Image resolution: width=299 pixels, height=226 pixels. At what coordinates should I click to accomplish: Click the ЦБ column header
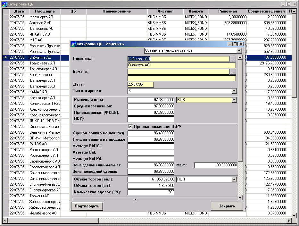click(73, 11)
